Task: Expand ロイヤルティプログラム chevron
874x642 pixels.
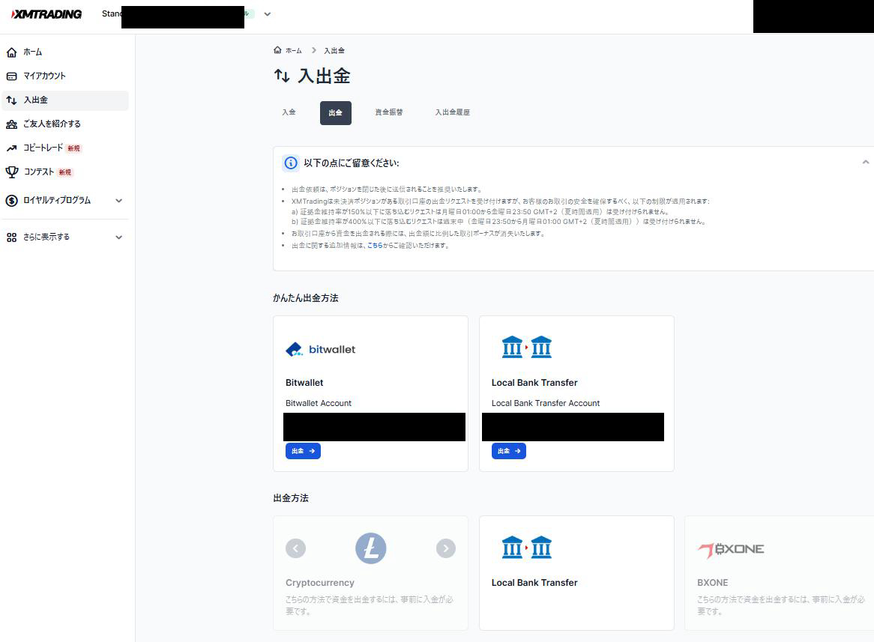Action: tap(118, 201)
